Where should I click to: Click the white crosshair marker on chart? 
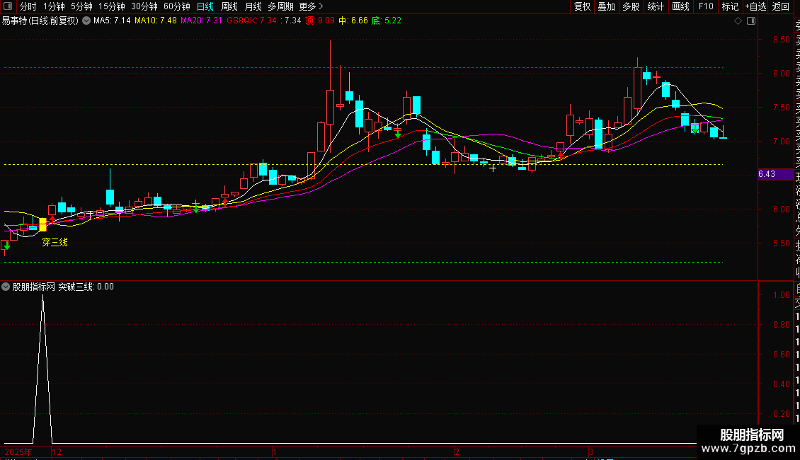coord(493,168)
